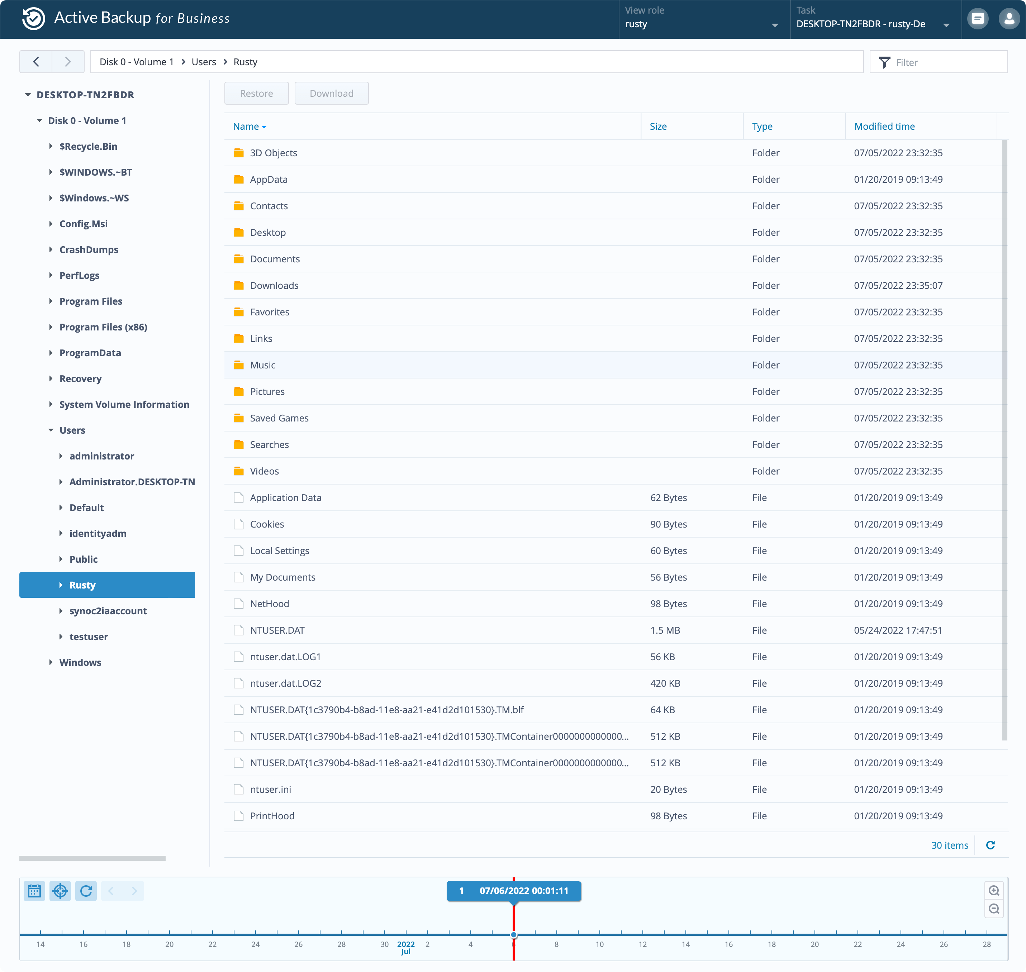The image size is (1026, 972).
Task: Click Rusty in the breadcrumb path
Action: (245, 62)
